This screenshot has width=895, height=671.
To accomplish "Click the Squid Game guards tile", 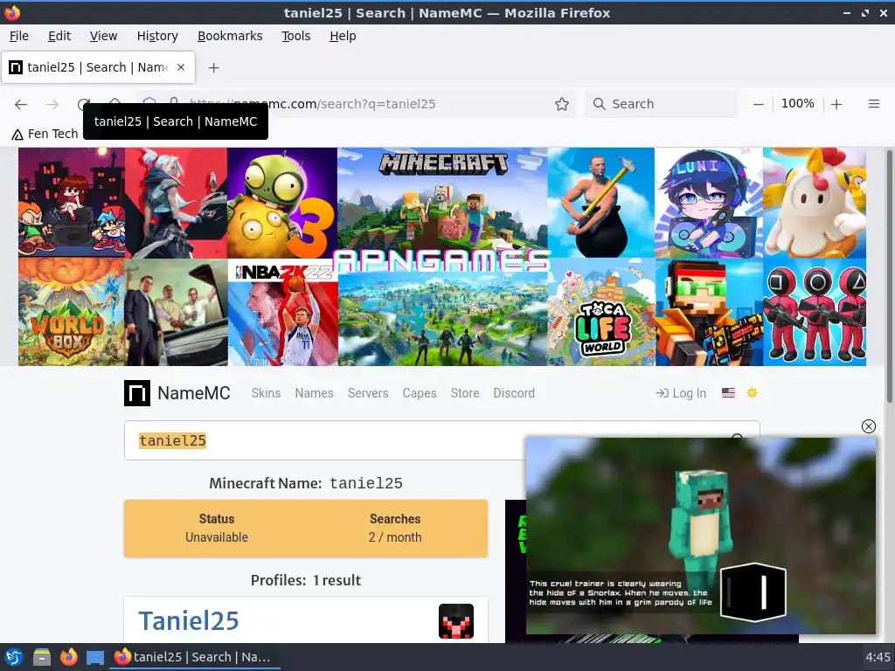I will 814,312.
